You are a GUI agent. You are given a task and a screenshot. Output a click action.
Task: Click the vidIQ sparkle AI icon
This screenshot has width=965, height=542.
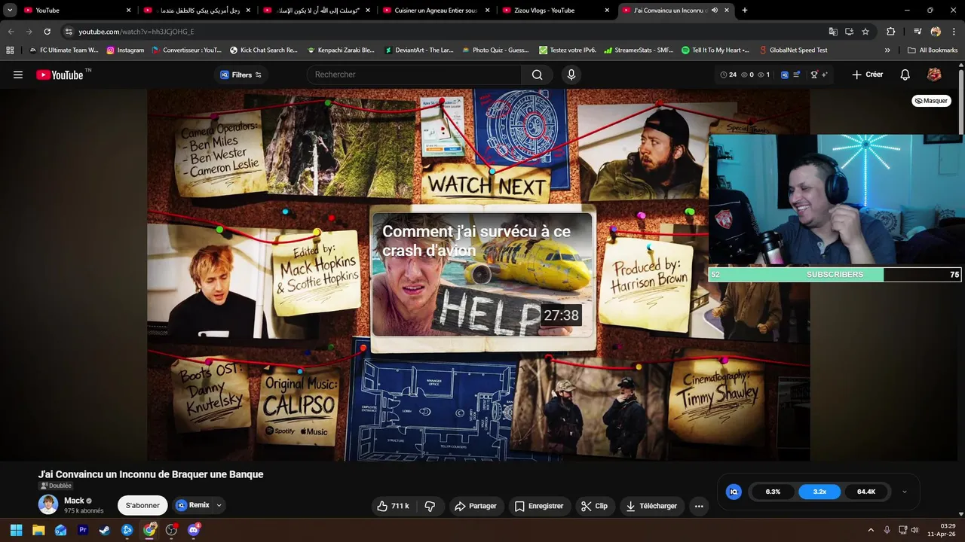pyautogui.click(x=825, y=75)
